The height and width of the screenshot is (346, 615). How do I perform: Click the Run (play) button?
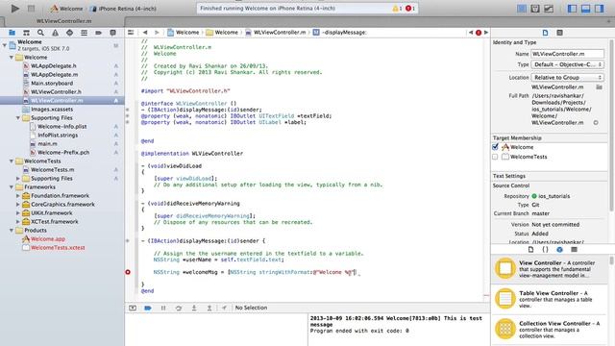(15, 8)
